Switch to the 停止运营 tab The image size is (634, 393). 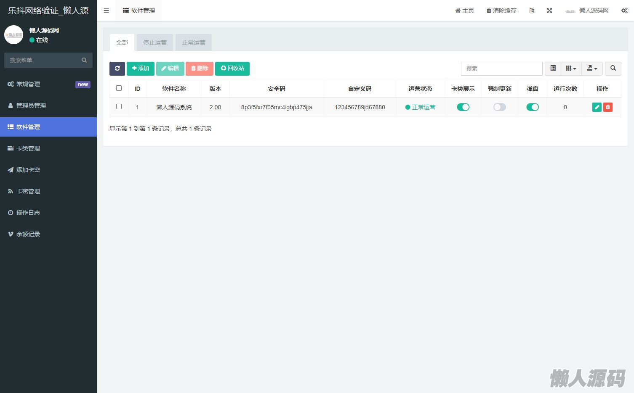click(x=155, y=42)
